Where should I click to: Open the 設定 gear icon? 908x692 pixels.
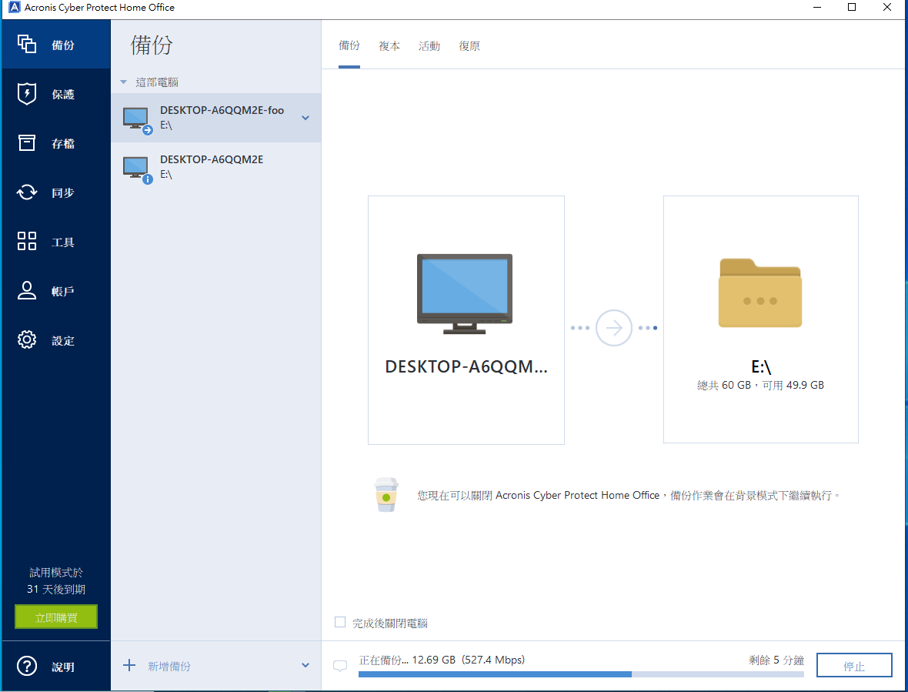pyautogui.click(x=27, y=340)
